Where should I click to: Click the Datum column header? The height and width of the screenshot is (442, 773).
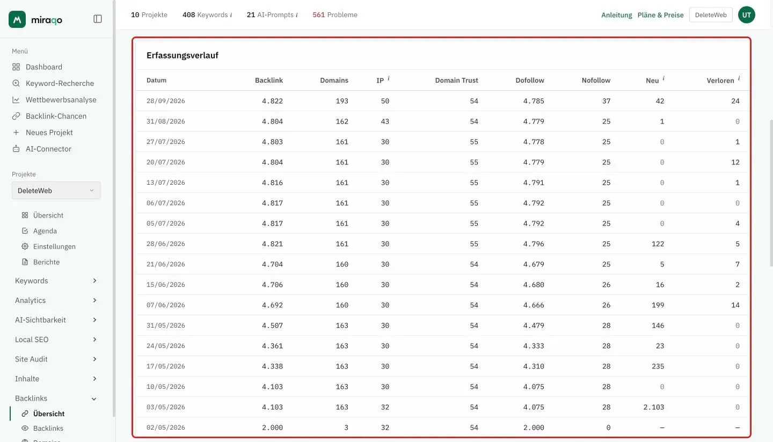coord(156,81)
